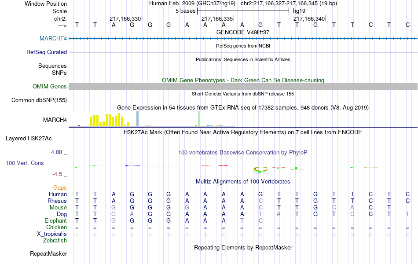The height and width of the screenshot is (264, 418).
Task: Click the Mouse alignment row label
Action: coord(58,208)
